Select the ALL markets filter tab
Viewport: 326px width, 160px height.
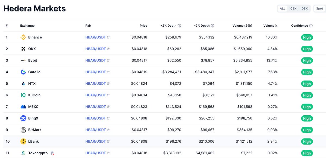point(283,8)
